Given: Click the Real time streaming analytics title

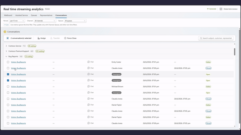Looking at the screenshot, I should point(23,9).
